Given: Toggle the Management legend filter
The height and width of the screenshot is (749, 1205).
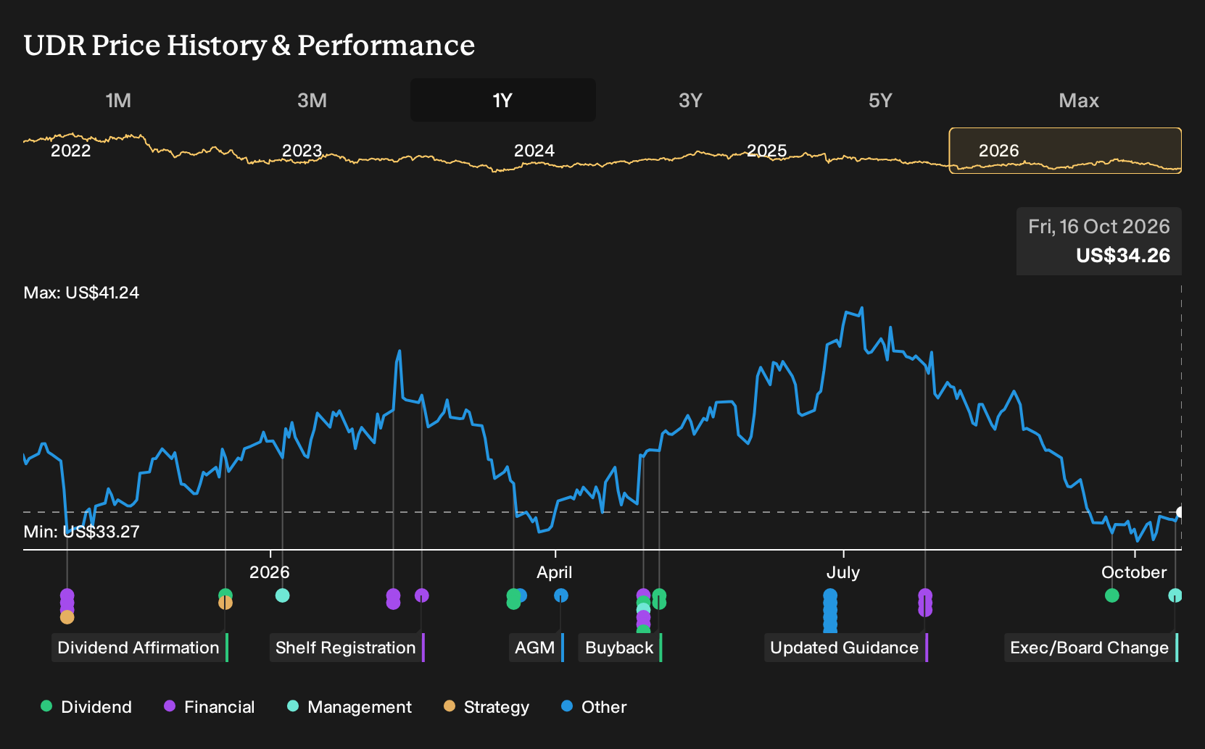Looking at the screenshot, I should 349,707.
